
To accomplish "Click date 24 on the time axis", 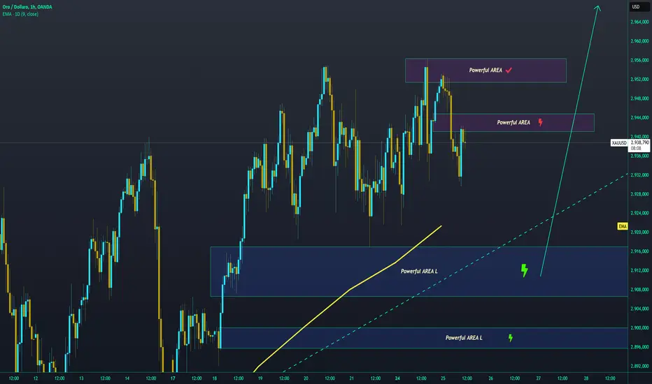I will click(397, 378).
